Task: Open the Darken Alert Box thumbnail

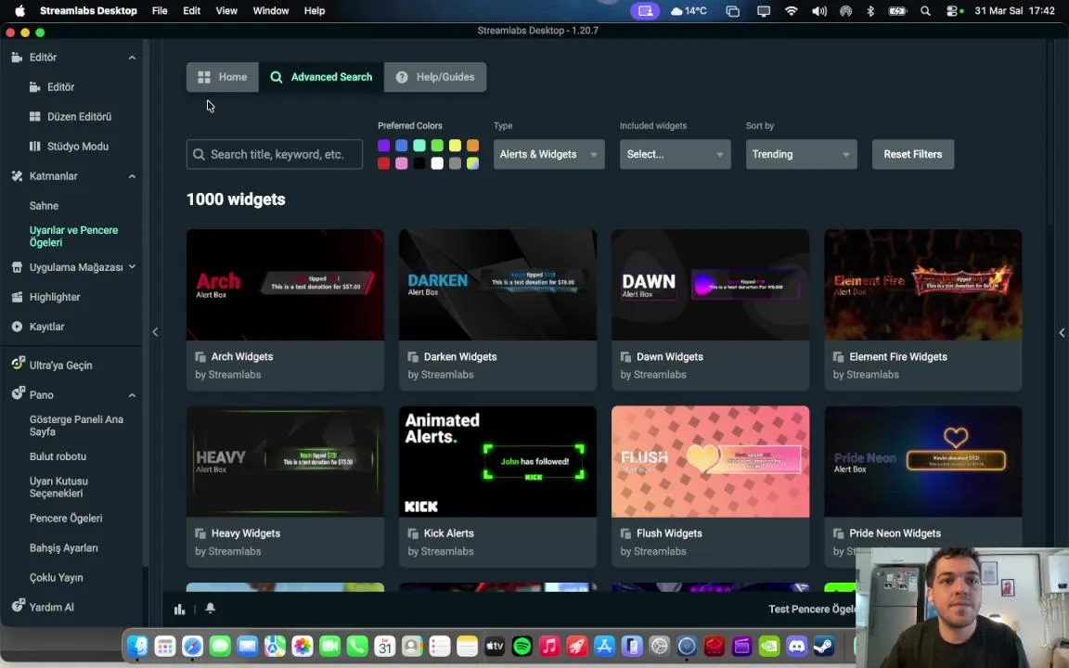Action: [497, 285]
